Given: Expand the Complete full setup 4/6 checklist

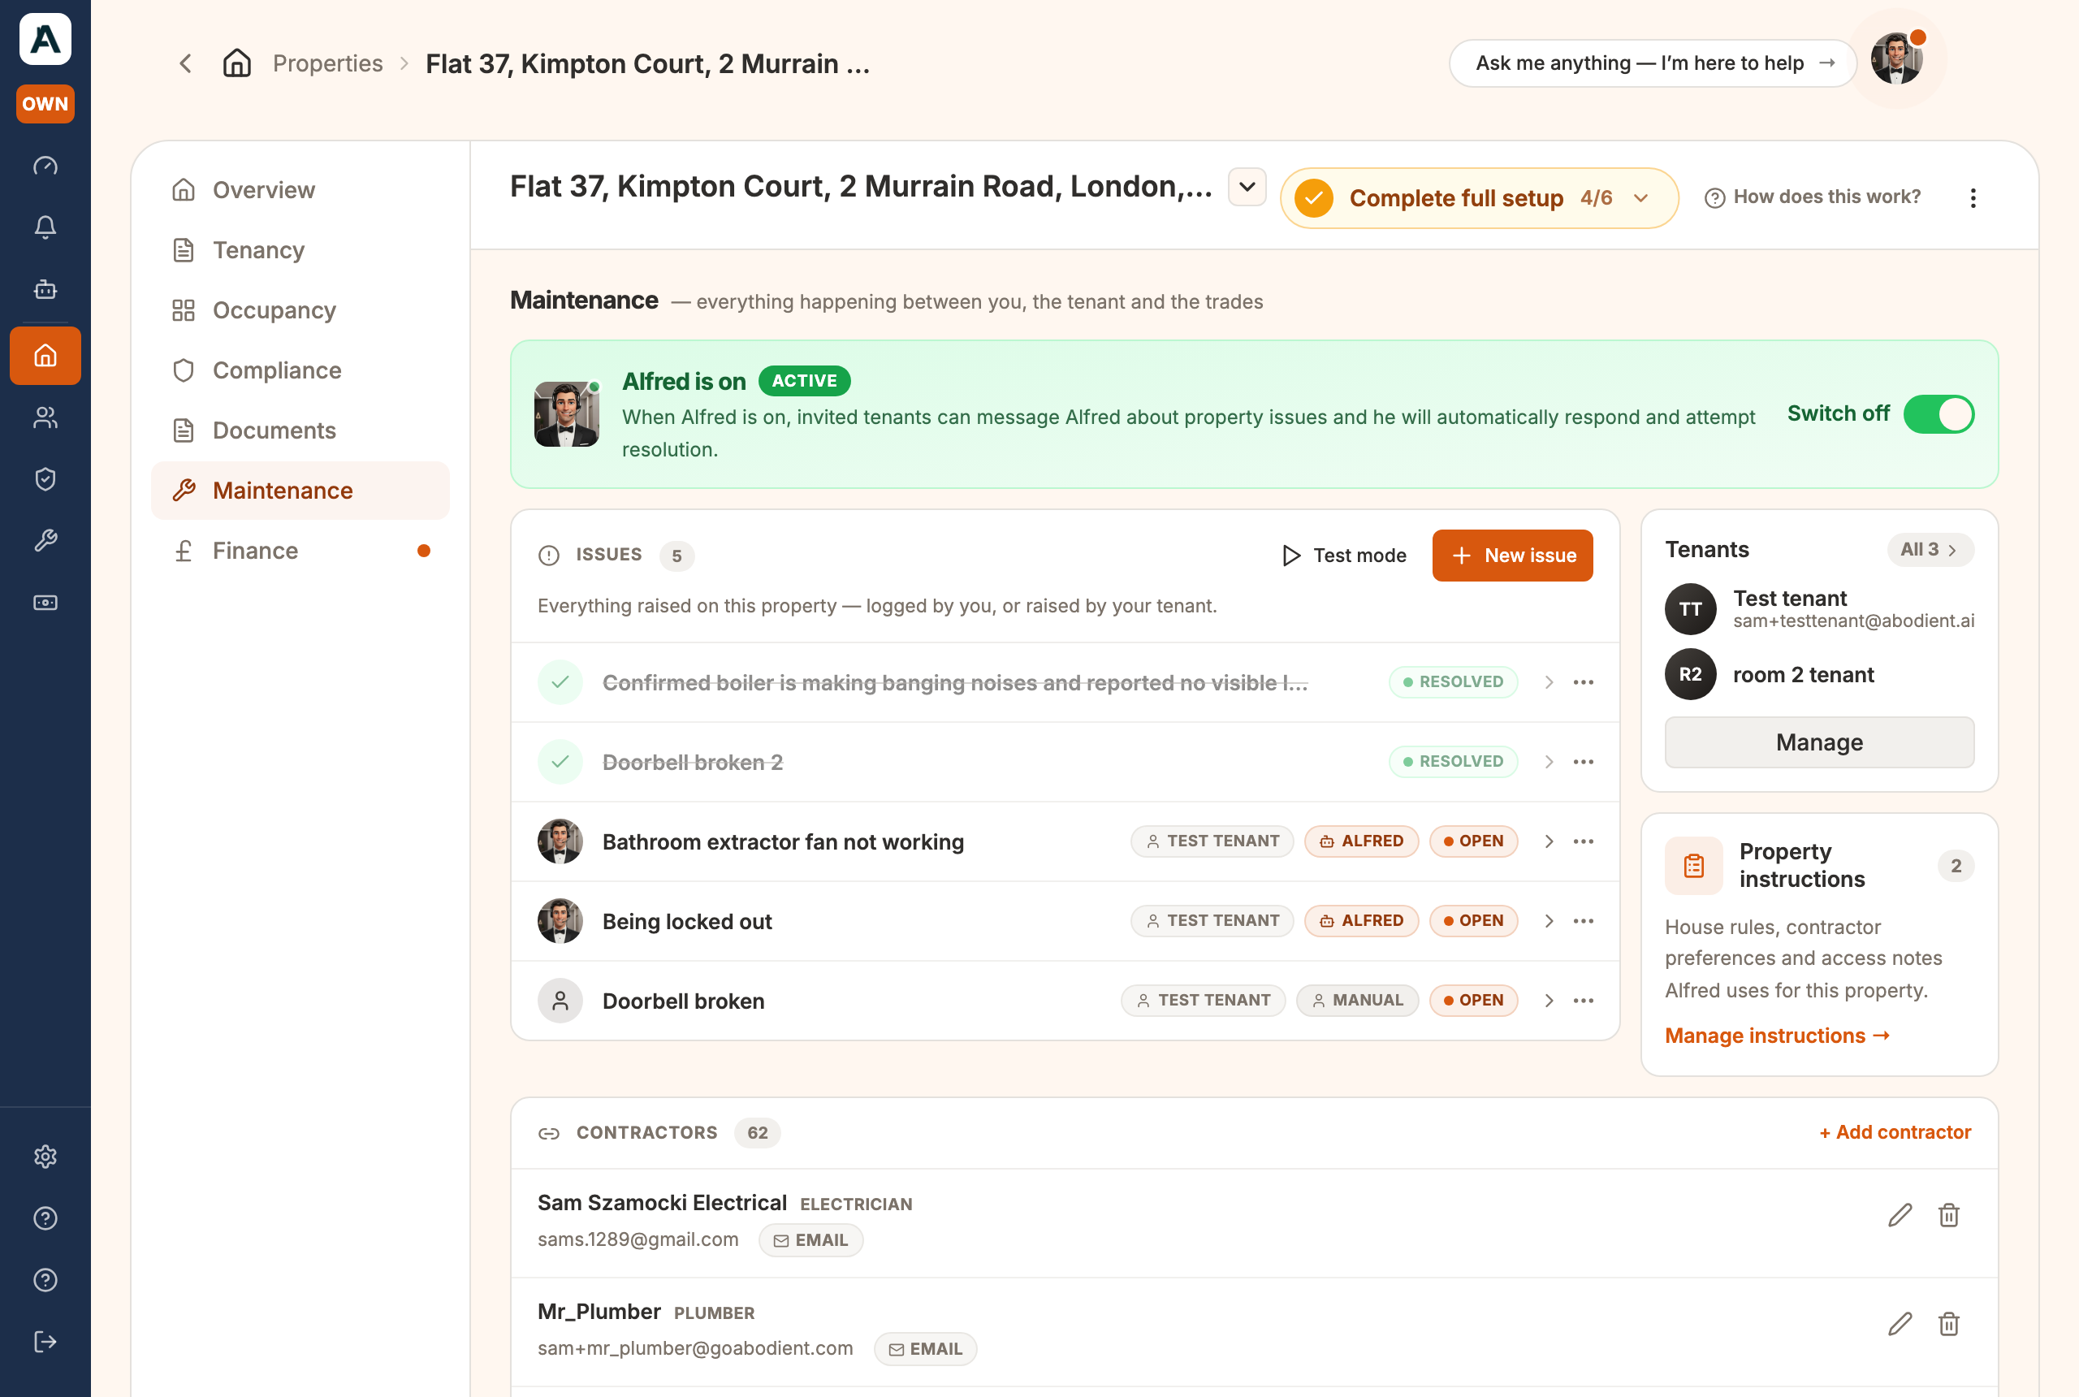Looking at the screenshot, I should [x=1479, y=198].
